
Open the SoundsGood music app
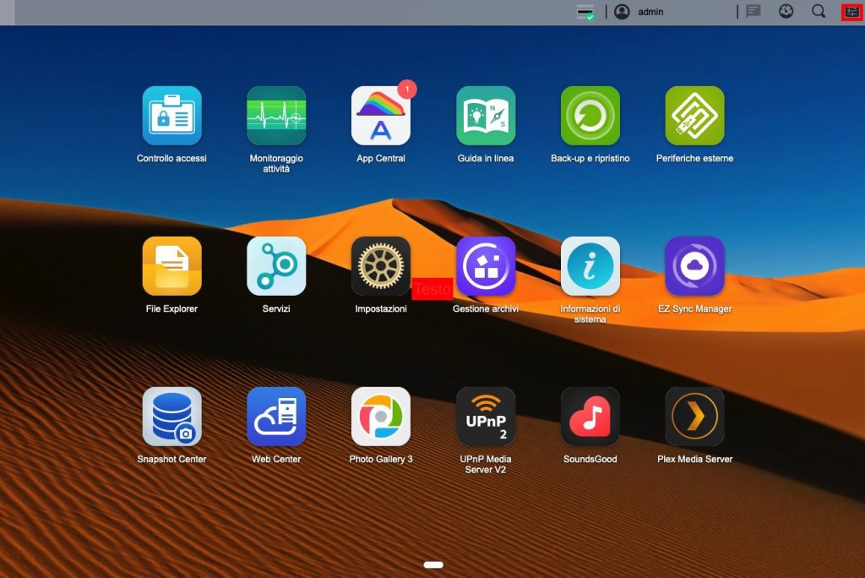click(590, 417)
